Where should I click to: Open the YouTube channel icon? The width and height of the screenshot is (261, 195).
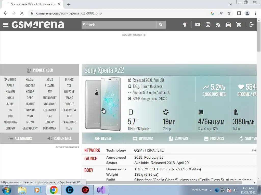tap(198, 25)
